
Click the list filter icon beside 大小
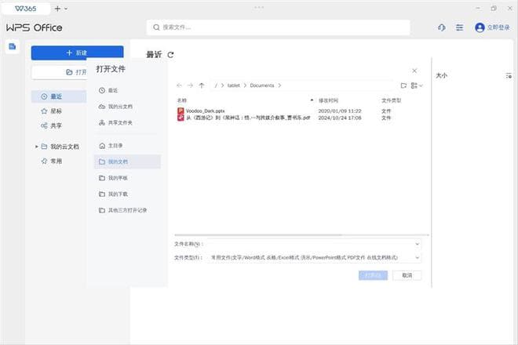point(509,75)
